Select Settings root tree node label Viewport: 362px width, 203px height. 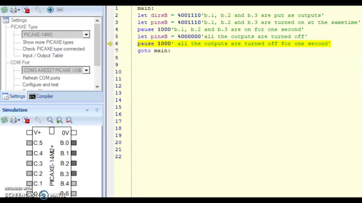pos(19,20)
